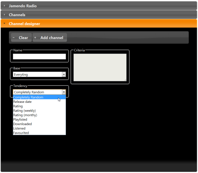
Task: Expand the Jamendo Radio section
Action: (x=99, y=6)
